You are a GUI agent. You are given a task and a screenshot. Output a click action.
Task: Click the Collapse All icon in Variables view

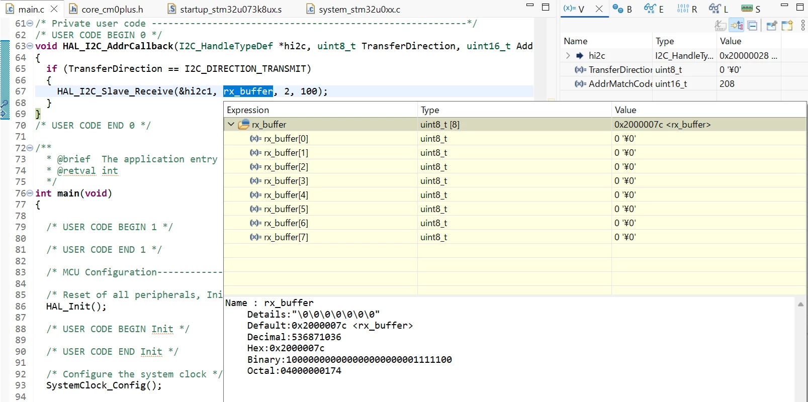tap(752, 25)
